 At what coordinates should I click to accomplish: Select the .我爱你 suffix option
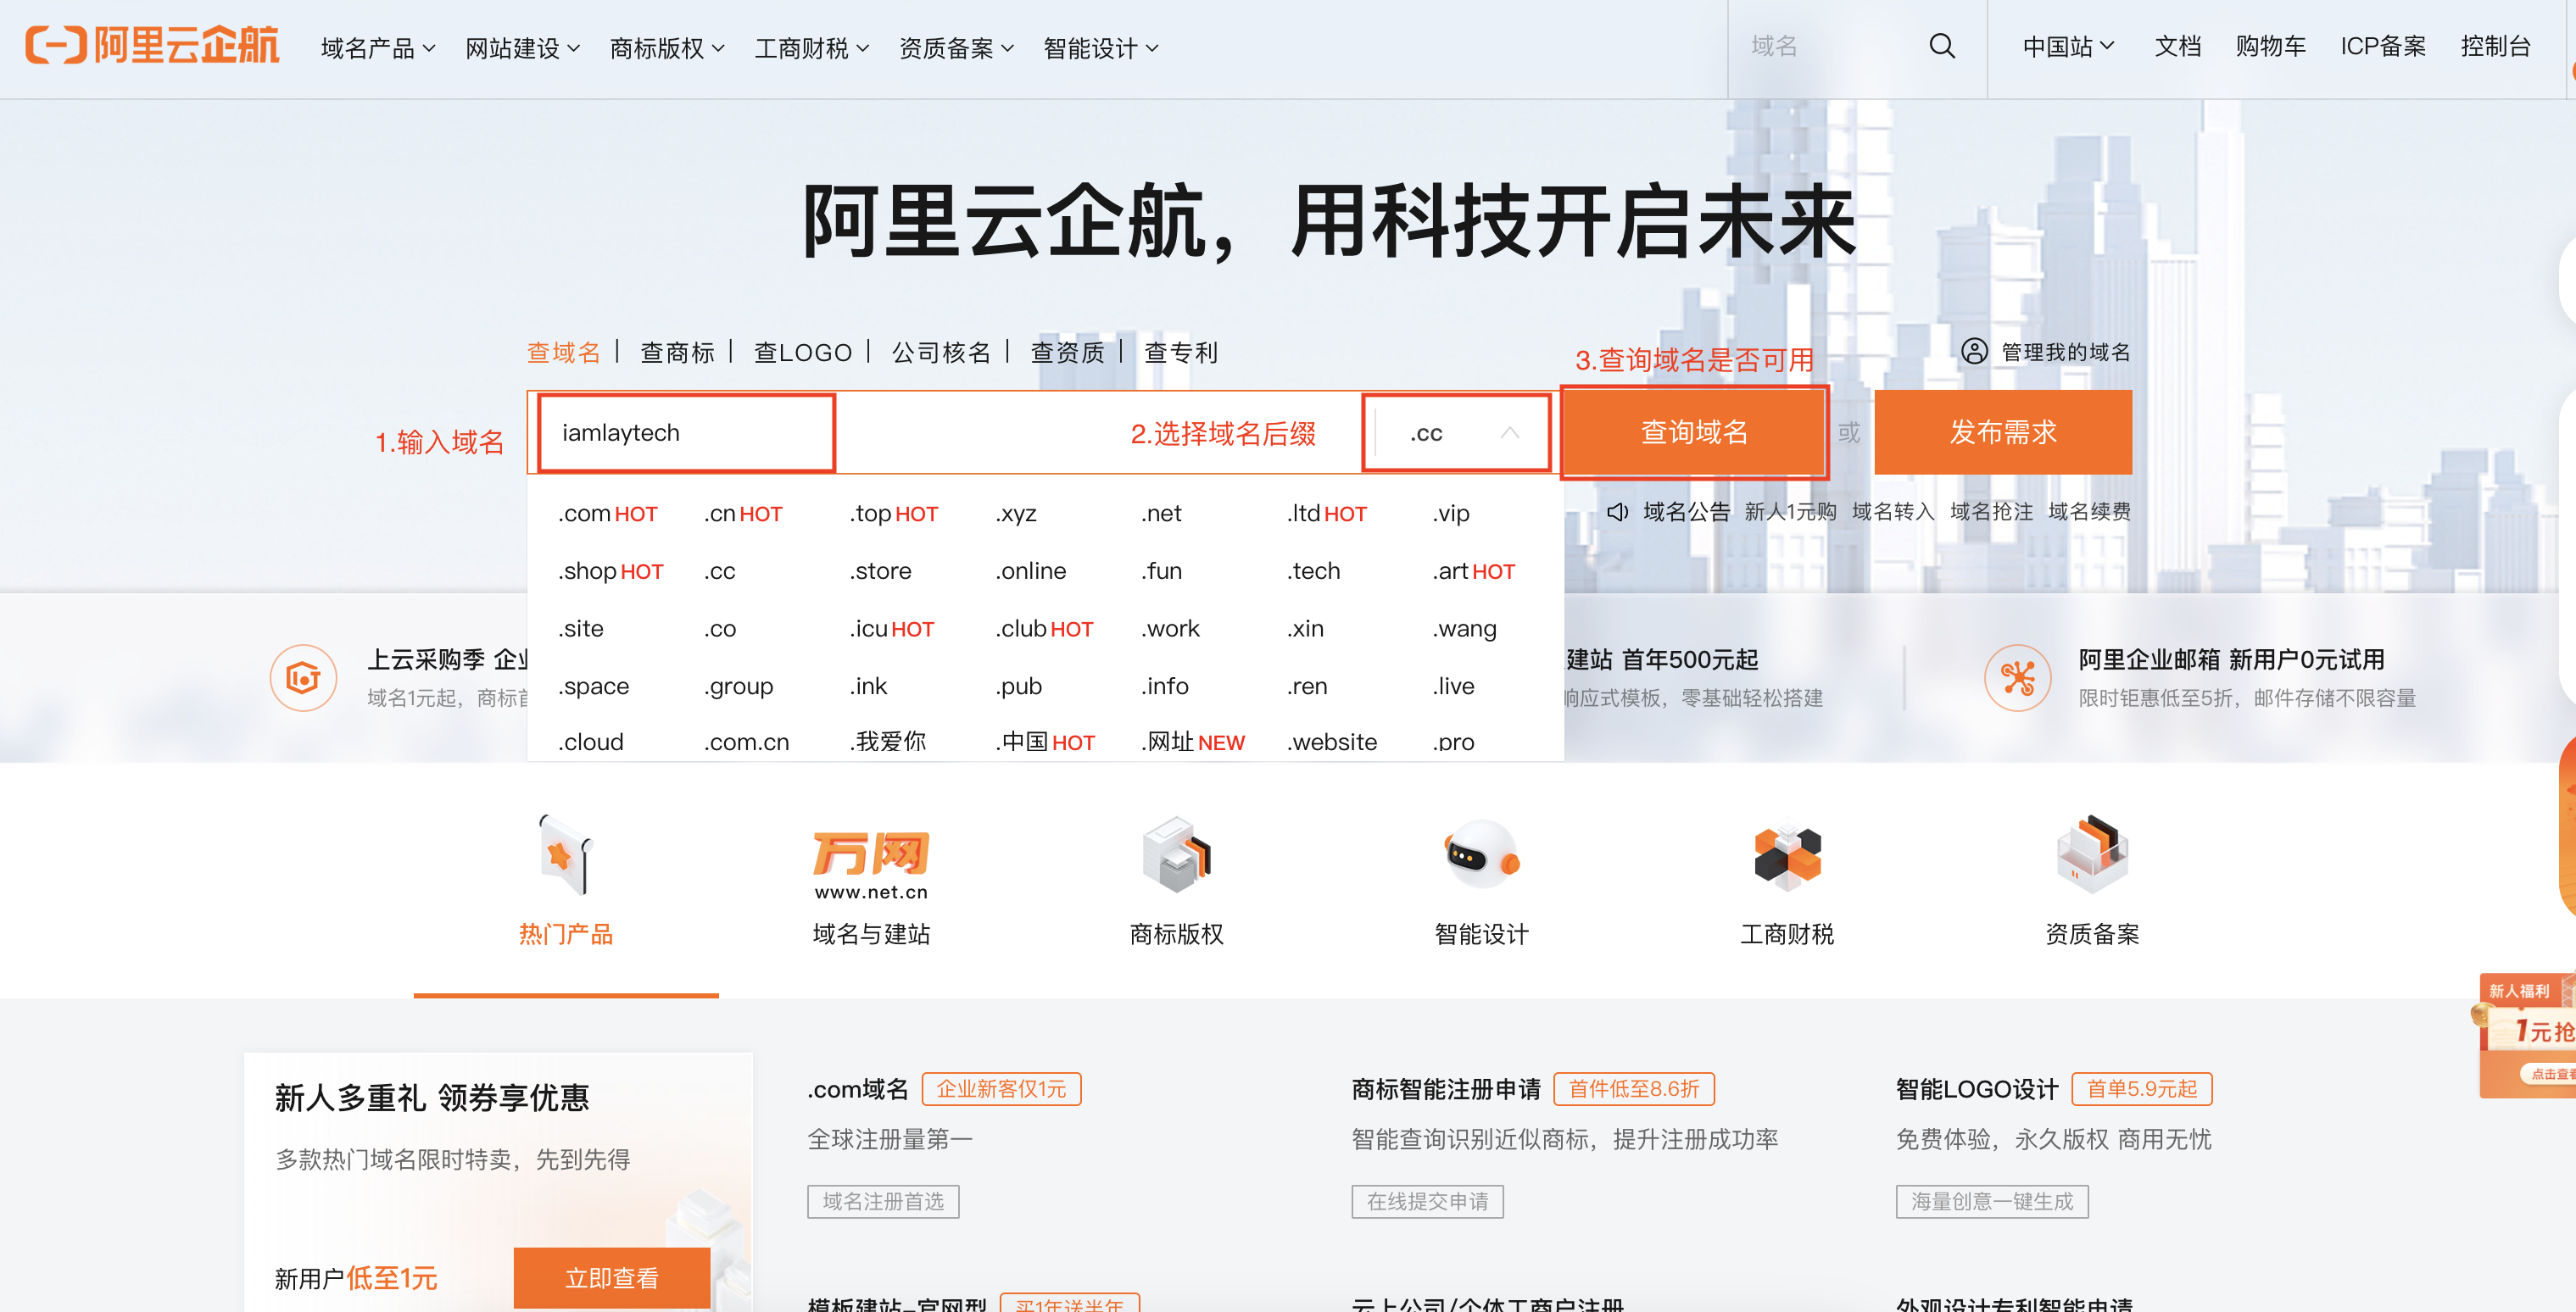click(888, 742)
